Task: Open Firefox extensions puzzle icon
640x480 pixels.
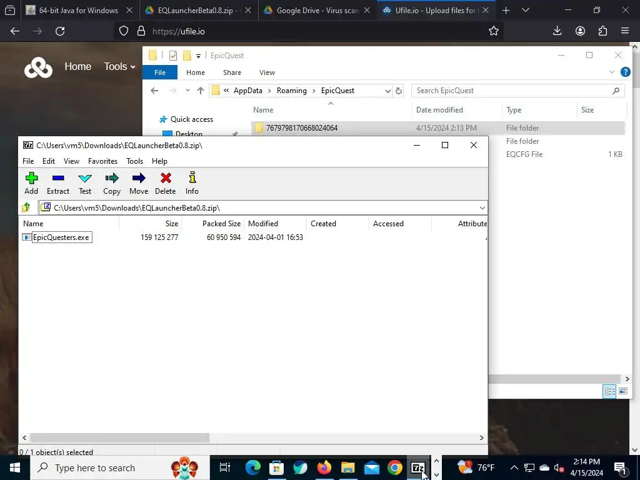Action: (602, 31)
